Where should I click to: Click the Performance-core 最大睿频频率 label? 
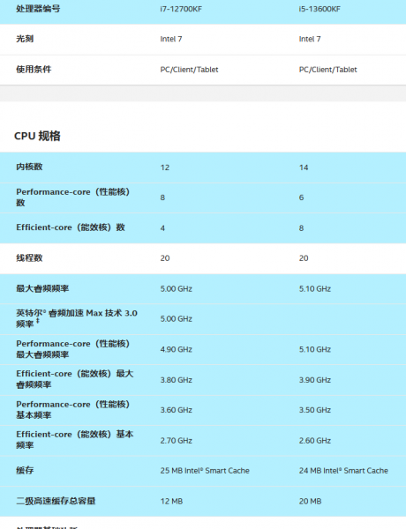pyautogui.click(x=73, y=349)
